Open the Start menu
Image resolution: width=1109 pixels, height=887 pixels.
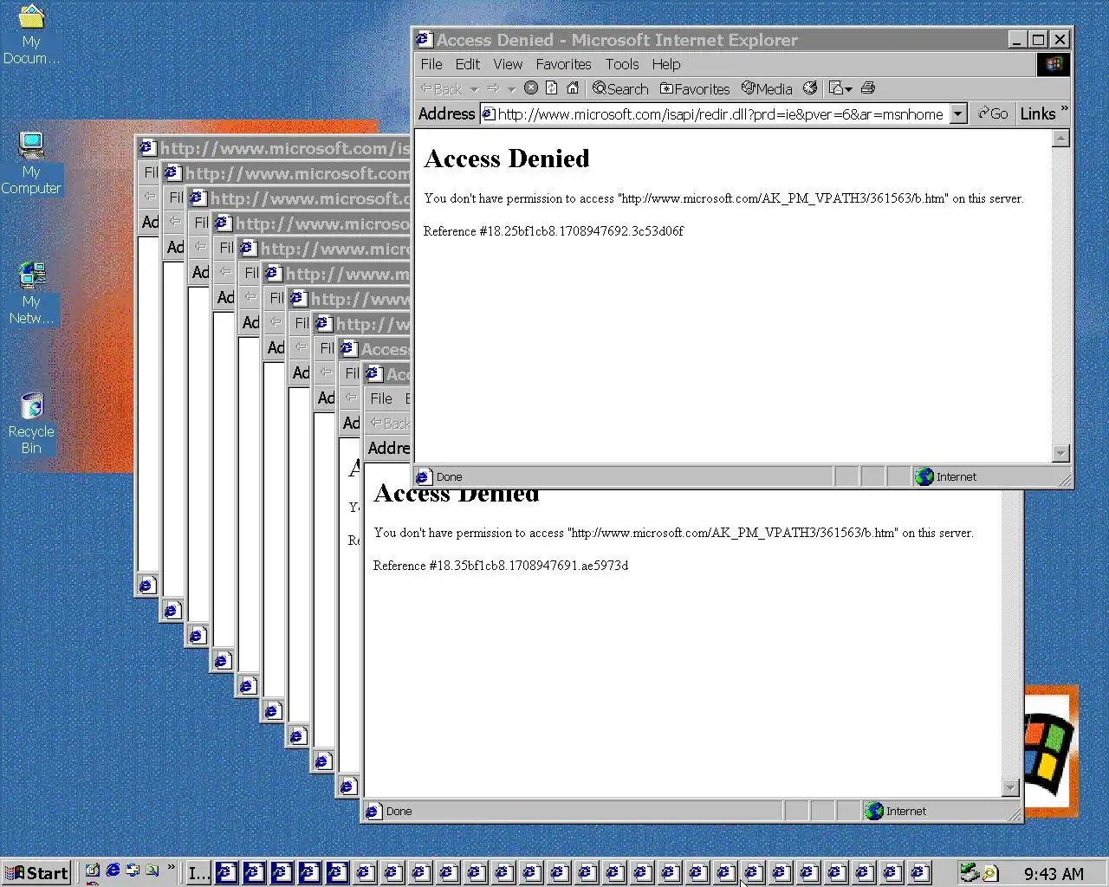[x=36, y=873]
